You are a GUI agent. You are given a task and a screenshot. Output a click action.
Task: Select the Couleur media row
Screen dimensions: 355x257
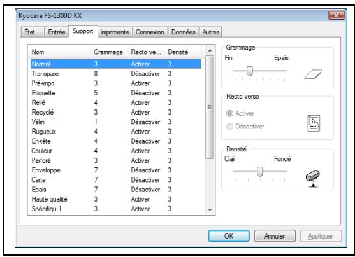116,151
